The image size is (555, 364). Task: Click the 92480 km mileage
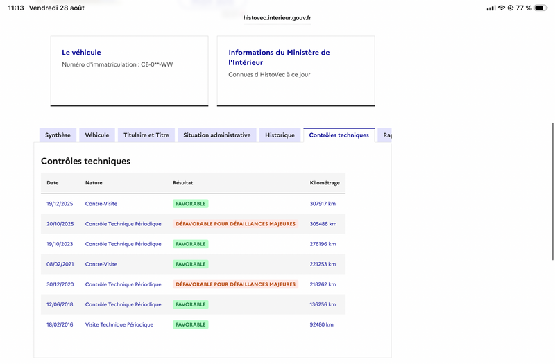tap(321, 324)
